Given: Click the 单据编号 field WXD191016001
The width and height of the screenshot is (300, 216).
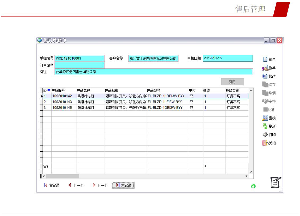Looking at the screenshot, I should click(80, 59).
